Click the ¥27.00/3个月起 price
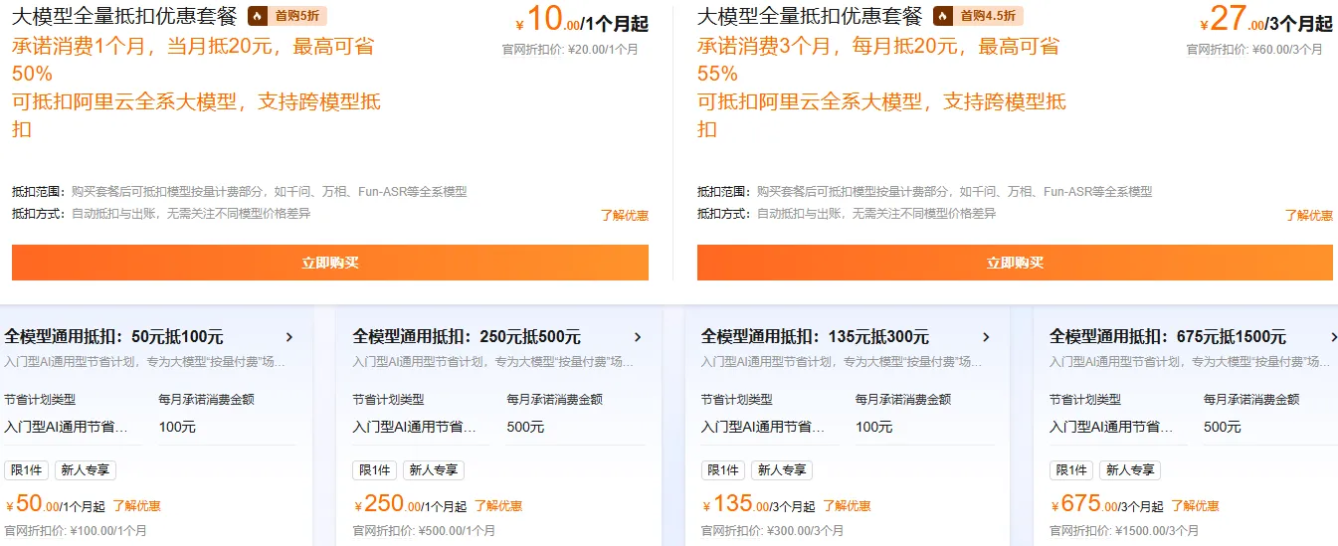1338x546 pixels. pos(1266,20)
